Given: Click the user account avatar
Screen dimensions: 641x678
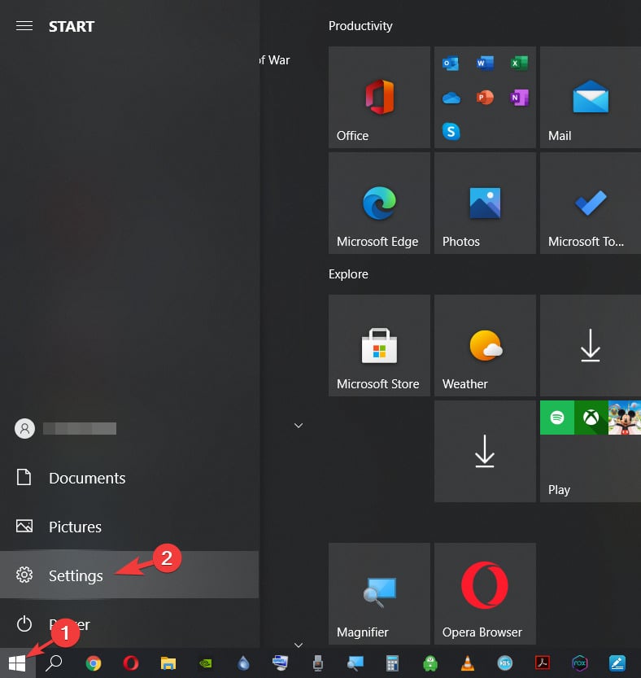Looking at the screenshot, I should coord(24,428).
